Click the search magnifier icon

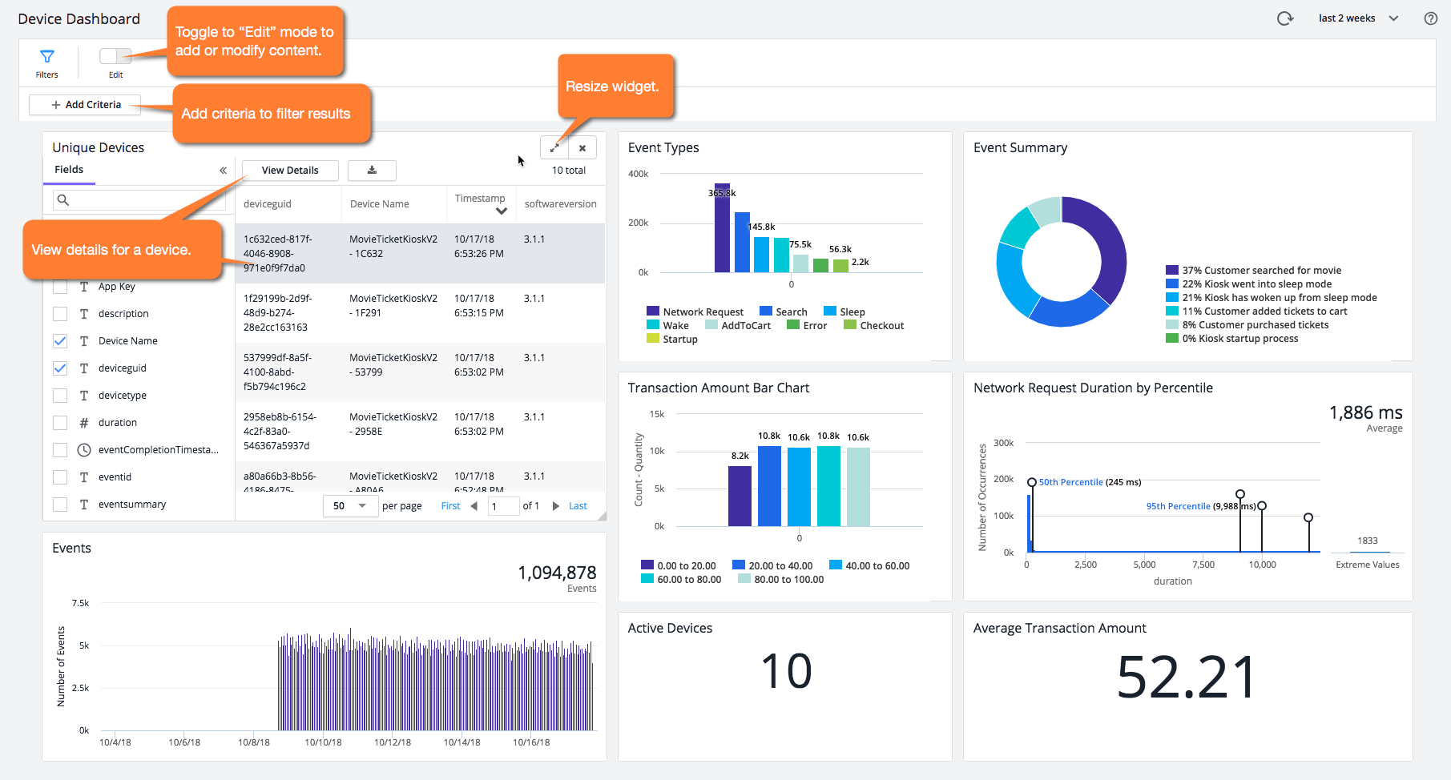click(x=63, y=200)
